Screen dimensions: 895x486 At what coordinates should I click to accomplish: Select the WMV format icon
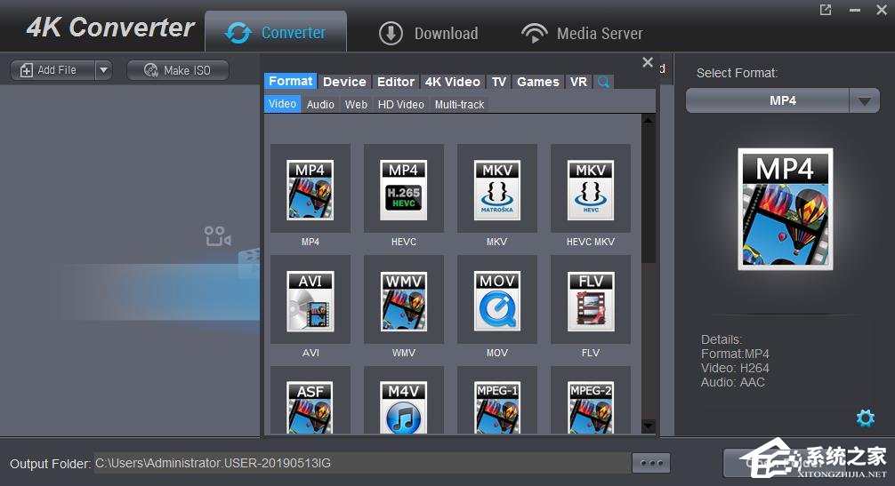[403, 301]
